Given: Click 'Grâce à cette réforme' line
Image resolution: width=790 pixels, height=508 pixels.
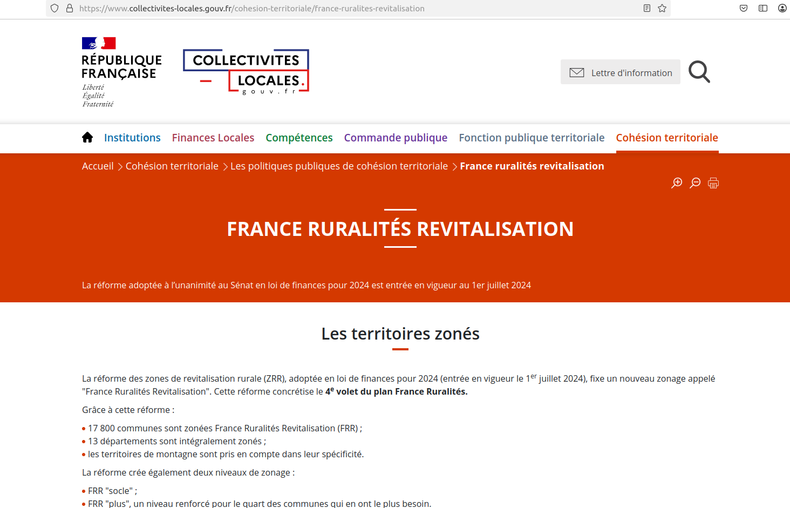Looking at the screenshot, I should [128, 410].
